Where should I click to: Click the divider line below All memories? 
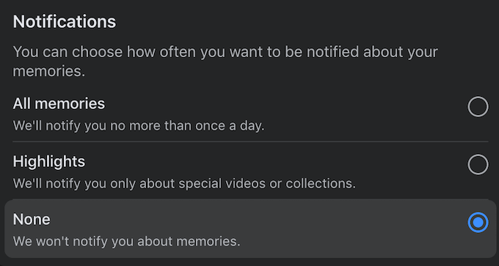coord(250,141)
